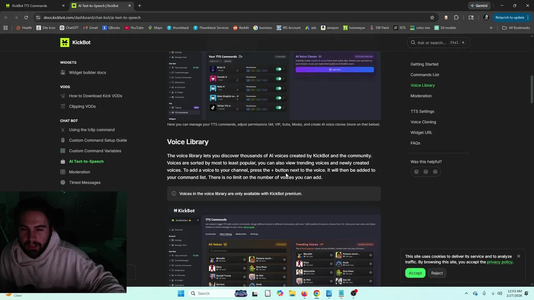The image size is (534, 300).
Task: Click the Custom Command Setup Guide icon
Action: pyautogui.click(x=63, y=140)
